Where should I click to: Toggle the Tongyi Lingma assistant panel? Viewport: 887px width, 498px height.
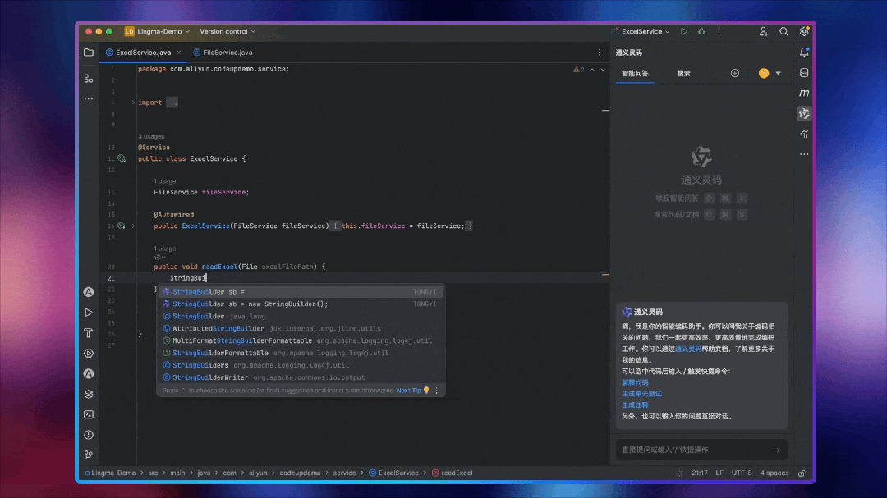804,113
